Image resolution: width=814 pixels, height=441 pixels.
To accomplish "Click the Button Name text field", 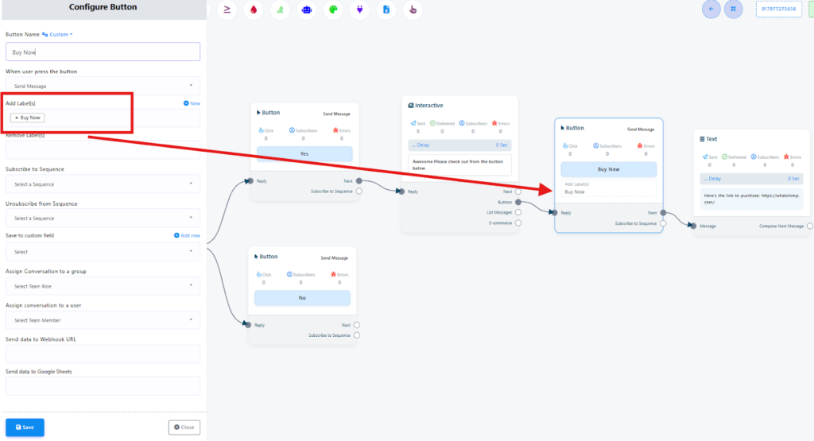I will pos(103,52).
